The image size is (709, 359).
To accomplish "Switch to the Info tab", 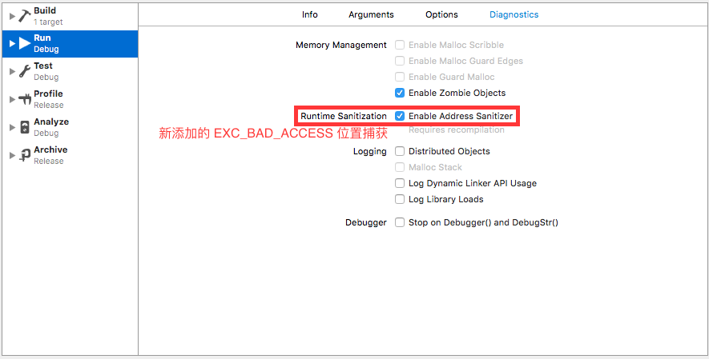I will (310, 14).
